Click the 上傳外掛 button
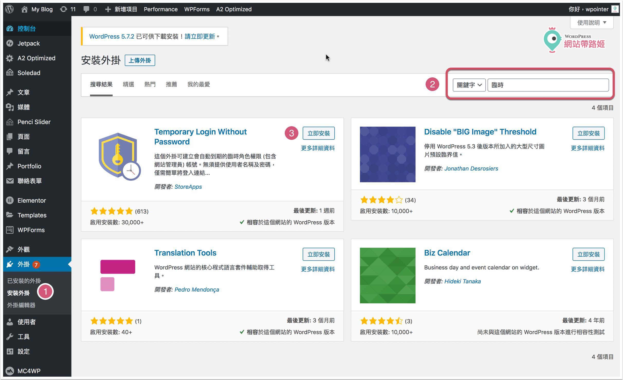 click(140, 60)
